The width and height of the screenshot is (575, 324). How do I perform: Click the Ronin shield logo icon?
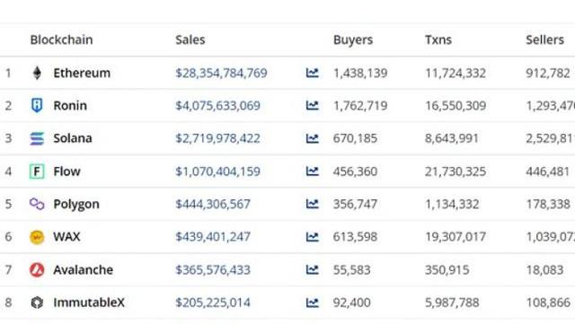pos(37,106)
